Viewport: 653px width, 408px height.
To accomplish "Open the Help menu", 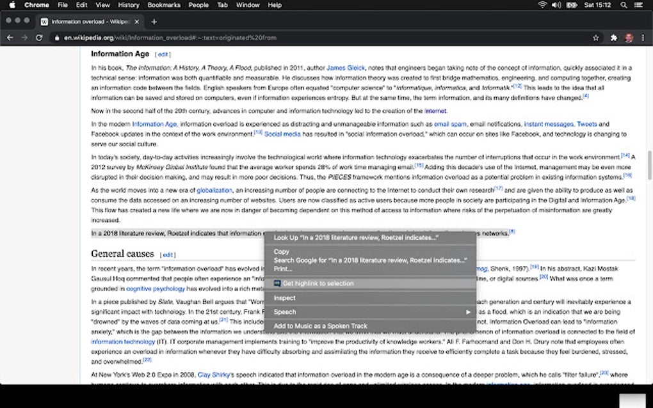I will coord(275,5).
